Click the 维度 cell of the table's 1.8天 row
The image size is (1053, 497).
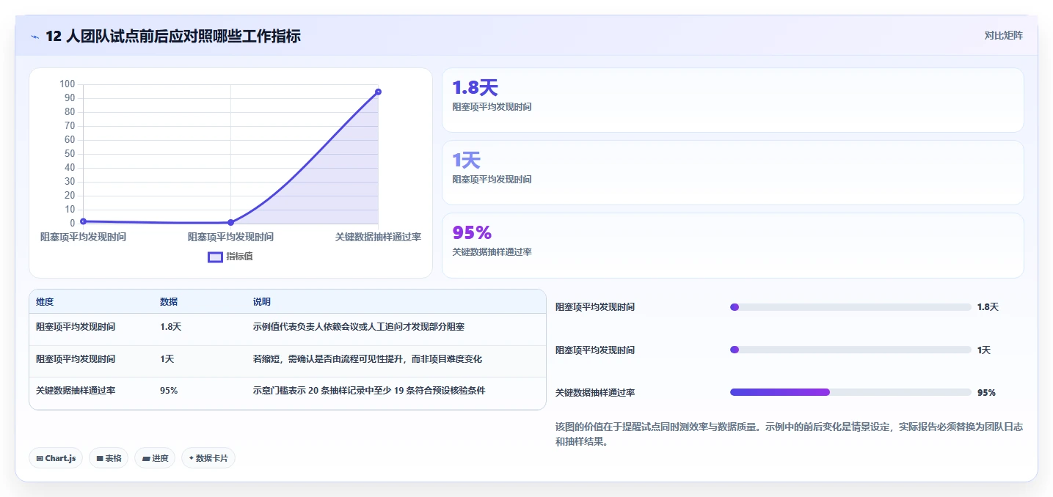click(76, 327)
